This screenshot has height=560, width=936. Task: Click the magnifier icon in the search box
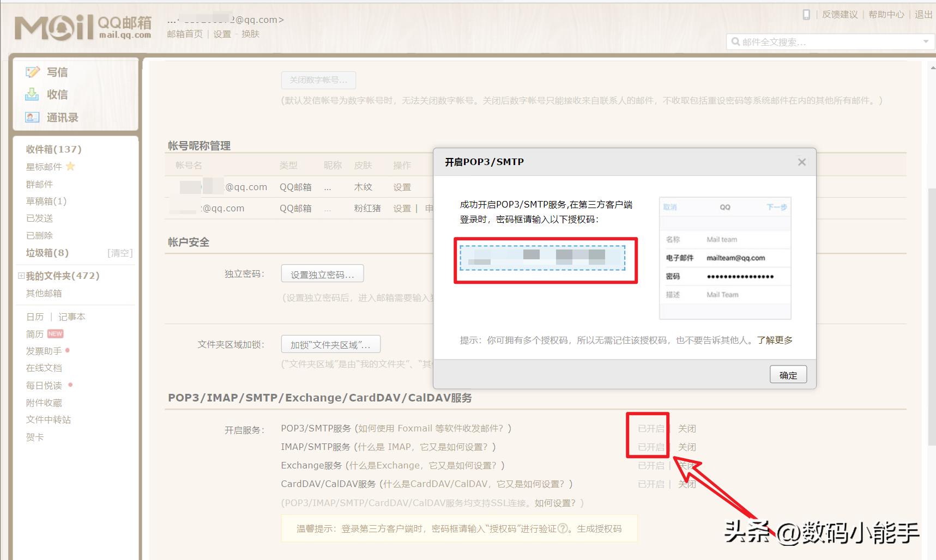735,41
